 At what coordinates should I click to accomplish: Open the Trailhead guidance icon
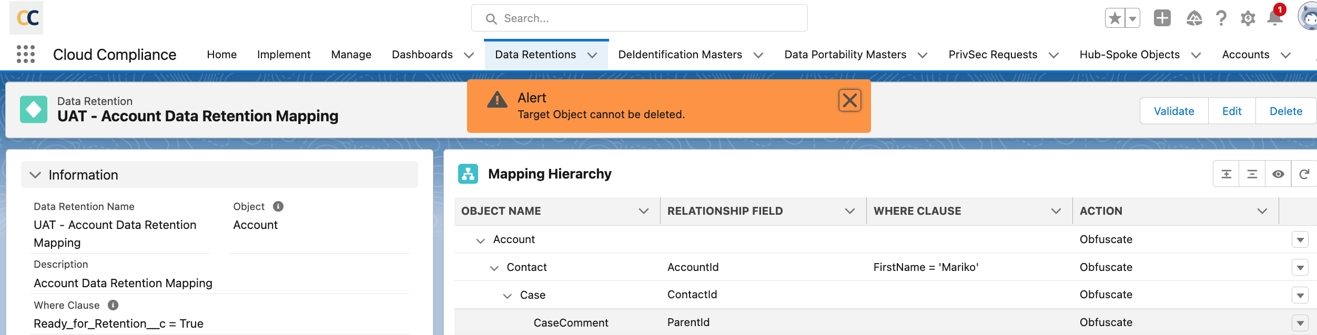[x=1194, y=18]
